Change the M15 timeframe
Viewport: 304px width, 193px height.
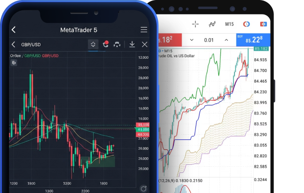229,24
